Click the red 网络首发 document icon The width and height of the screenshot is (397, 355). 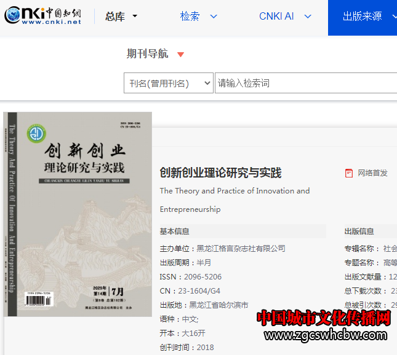[349, 173]
